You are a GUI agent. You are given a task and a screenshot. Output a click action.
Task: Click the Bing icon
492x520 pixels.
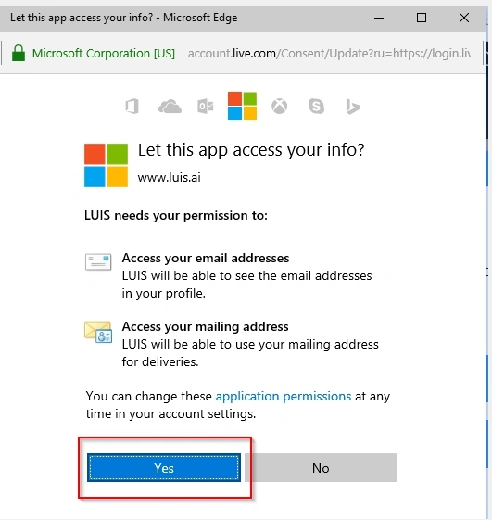[x=352, y=107]
